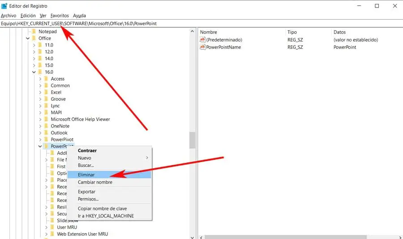Choose Eliminar from the context menu
This screenshot has height=239, width=403.
[109, 175]
